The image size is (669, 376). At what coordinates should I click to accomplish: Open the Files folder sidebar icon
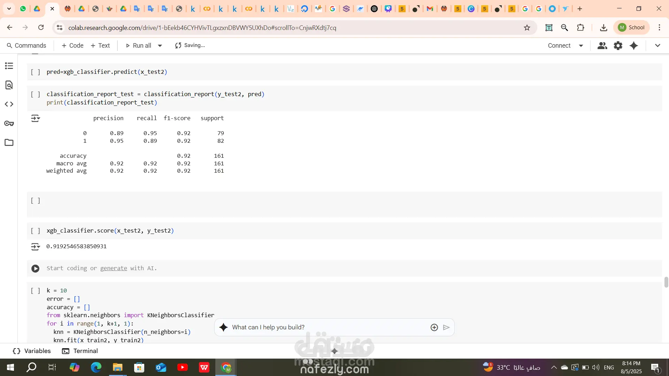pos(9,142)
